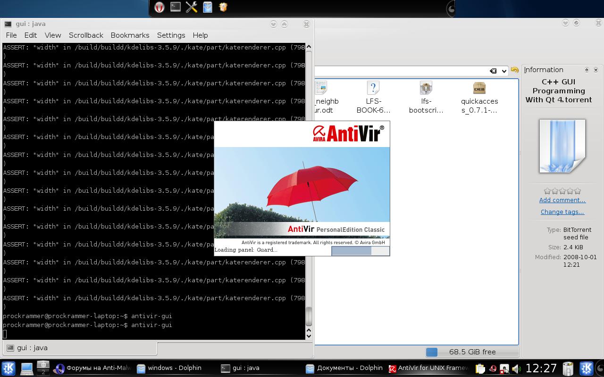Click the red AntiVir umbrella tray icon
This screenshot has height=377, width=604.
point(493,369)
